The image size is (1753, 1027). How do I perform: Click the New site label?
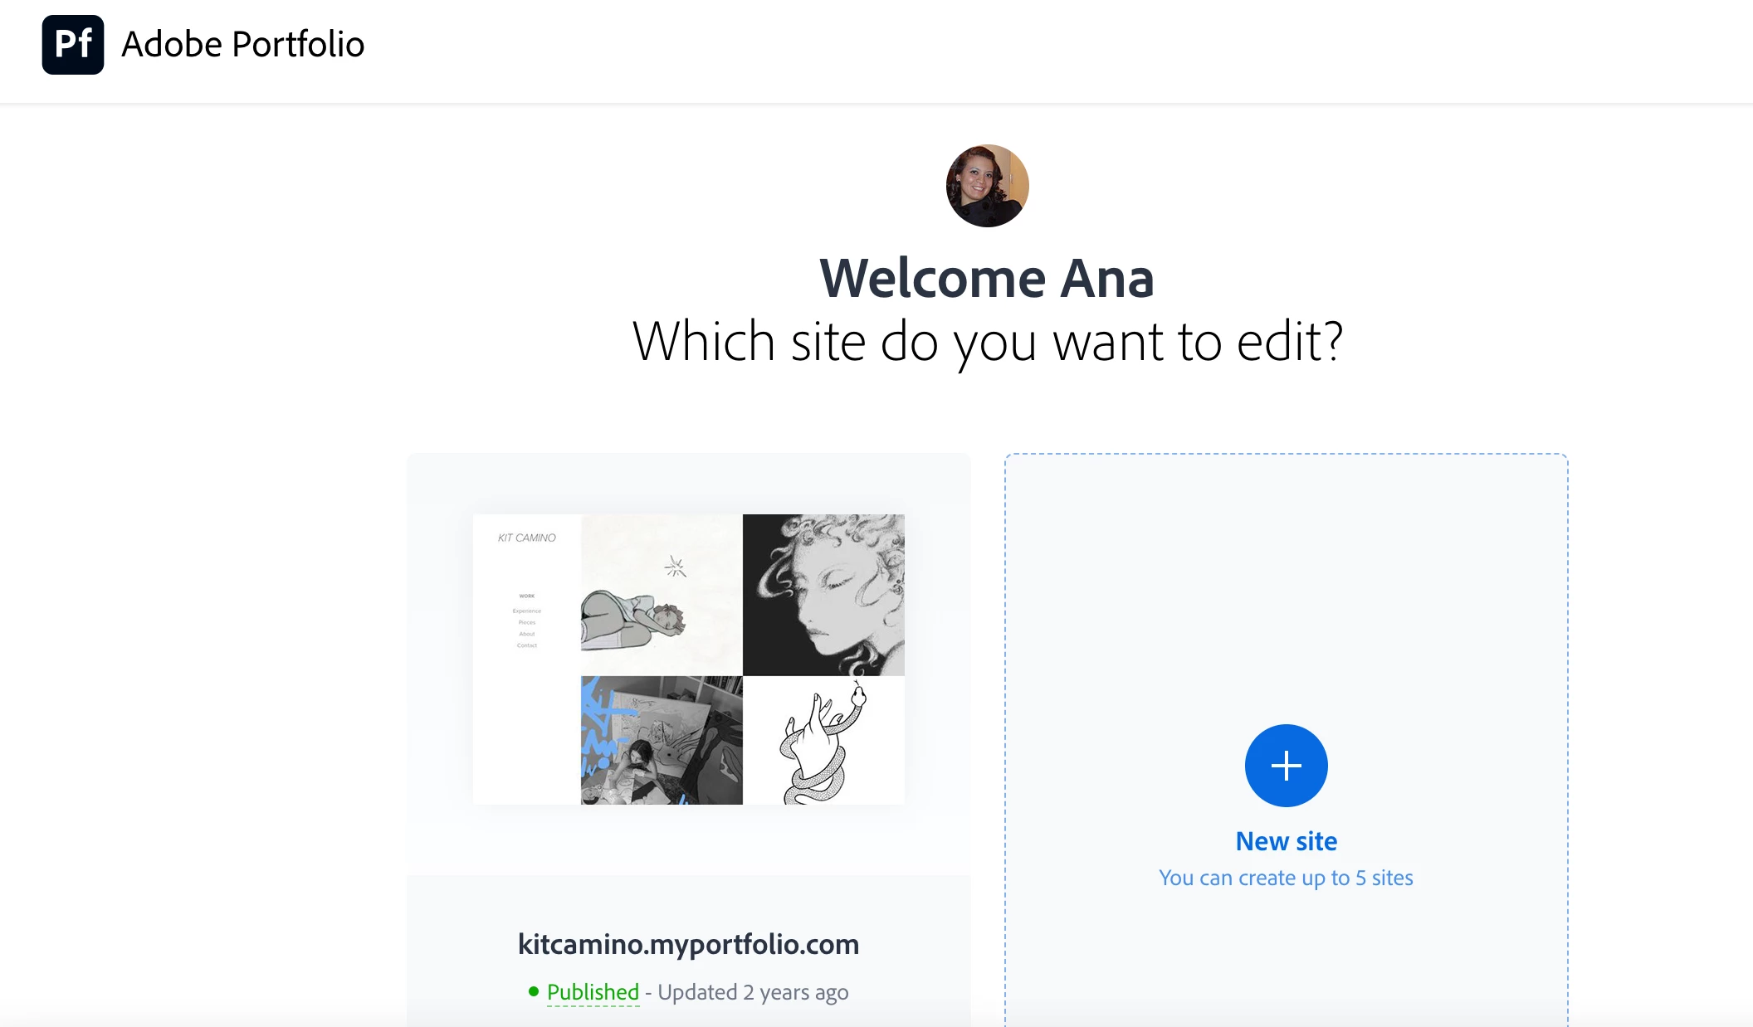1286,841
